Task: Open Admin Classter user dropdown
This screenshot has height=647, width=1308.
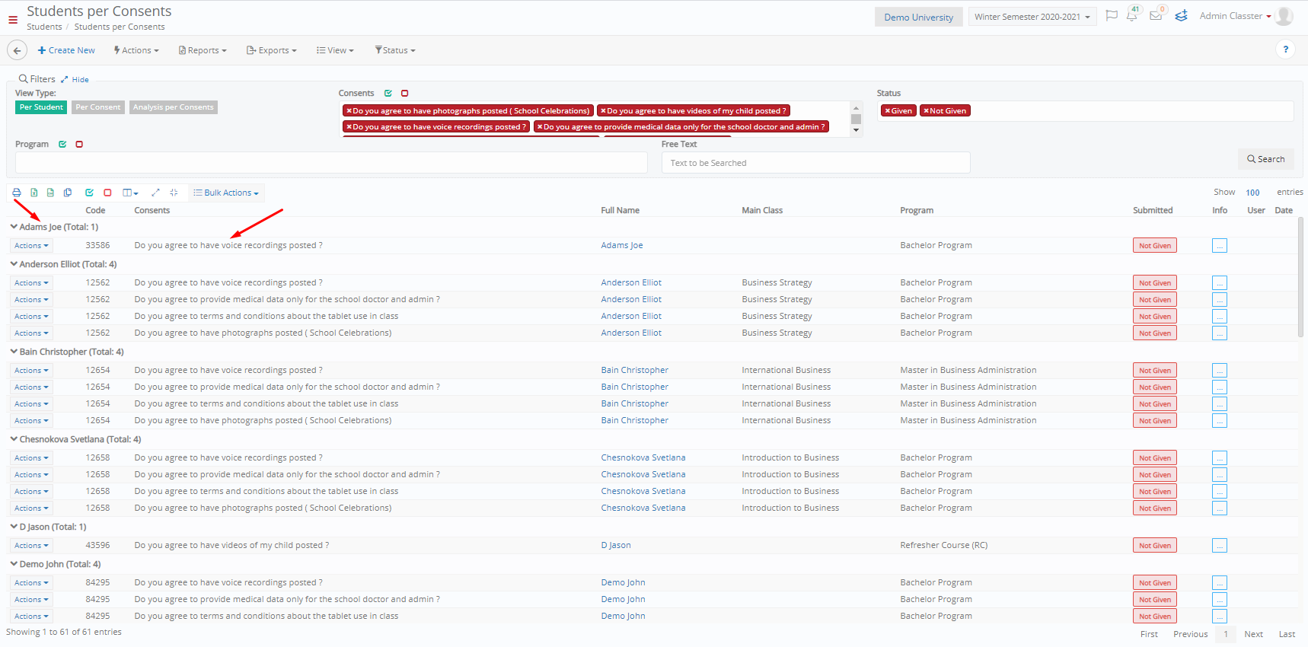Action: pos(1235,16)
